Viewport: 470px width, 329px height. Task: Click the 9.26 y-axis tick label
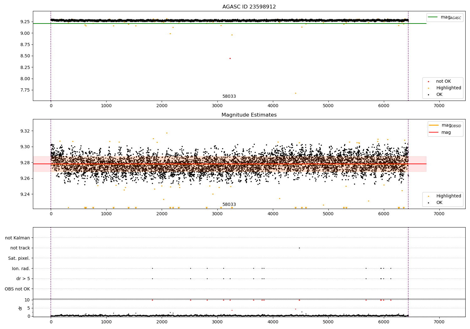click(x=25, y=178)
